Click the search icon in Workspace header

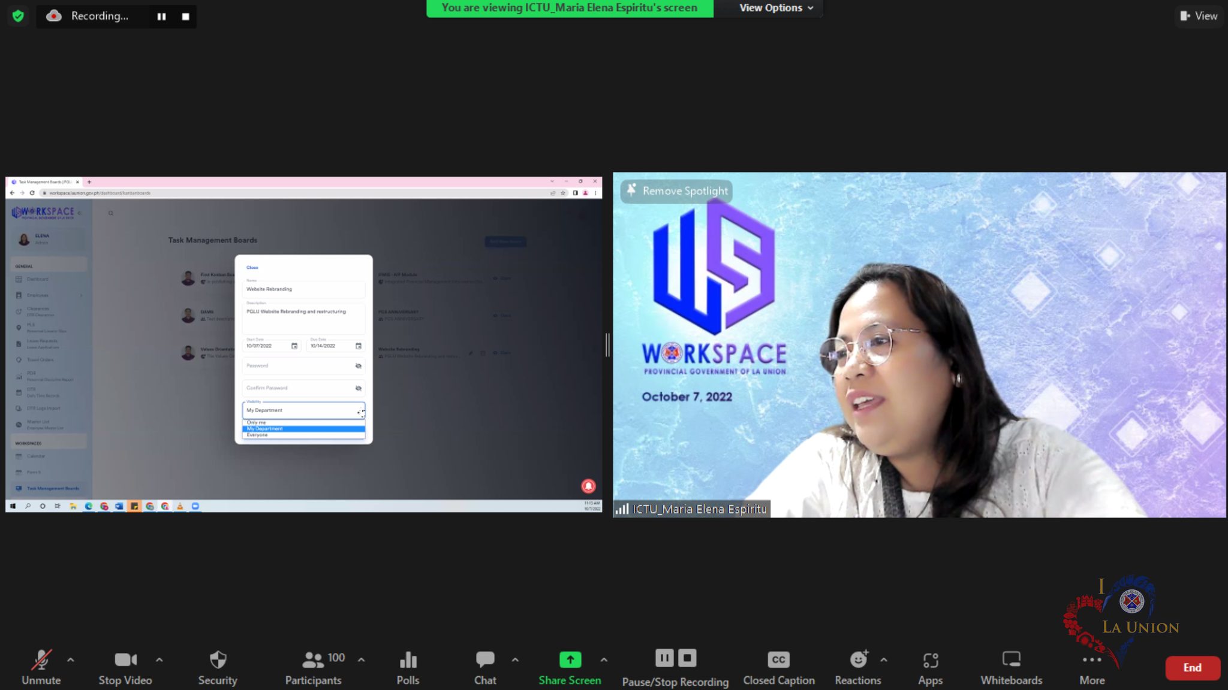click(111, 213)
